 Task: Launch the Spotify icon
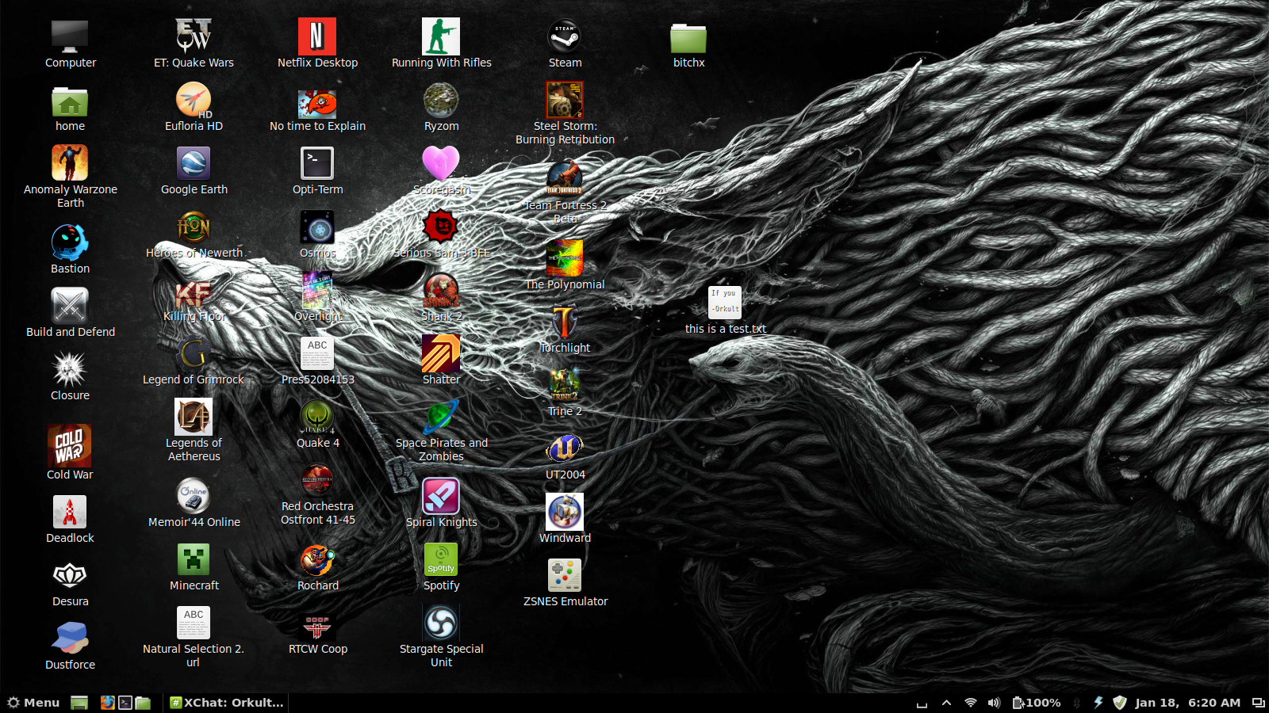pos(441,559)
